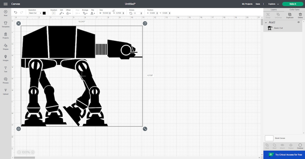Click the black color swatch next to Operation
The height and width of the screenshot is (159, 305).
44,13
